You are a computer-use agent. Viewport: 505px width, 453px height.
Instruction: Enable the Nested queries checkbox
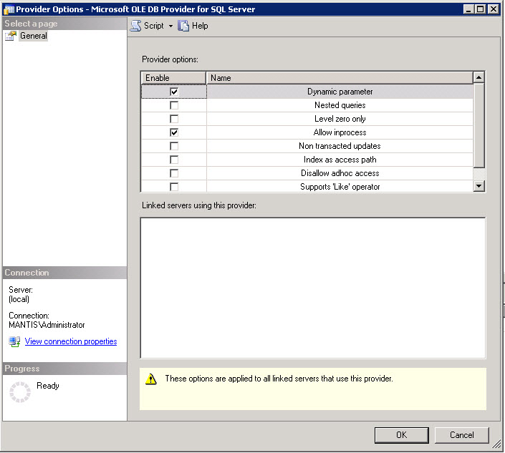coord(174,105)
